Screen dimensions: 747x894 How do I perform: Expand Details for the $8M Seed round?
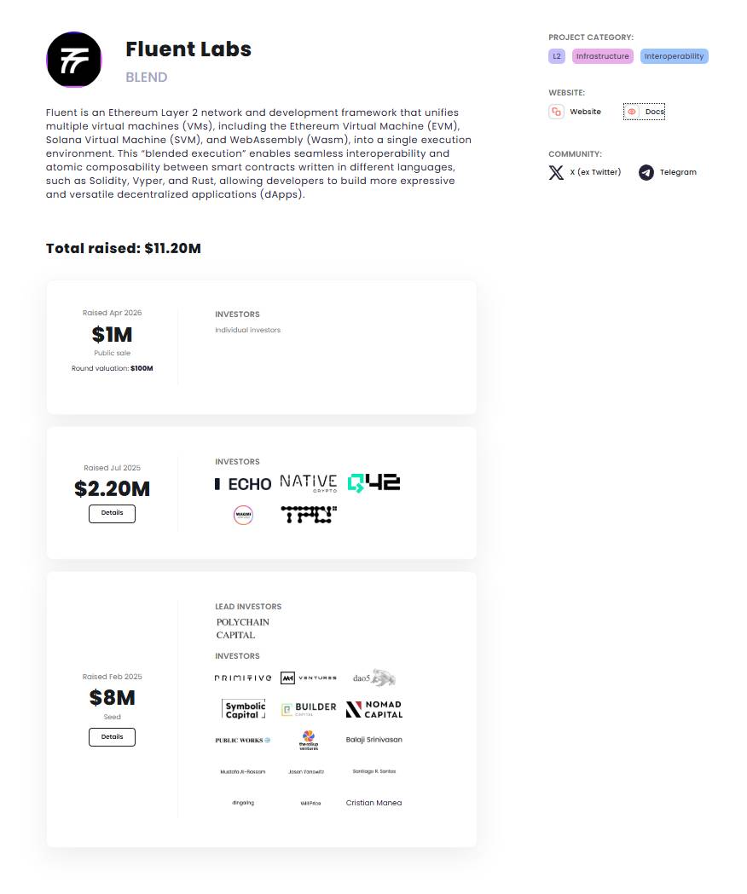pos(112,737)
